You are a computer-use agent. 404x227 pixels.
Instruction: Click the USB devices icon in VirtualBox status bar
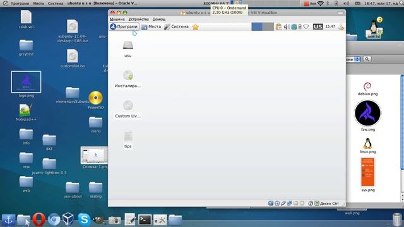283,203
